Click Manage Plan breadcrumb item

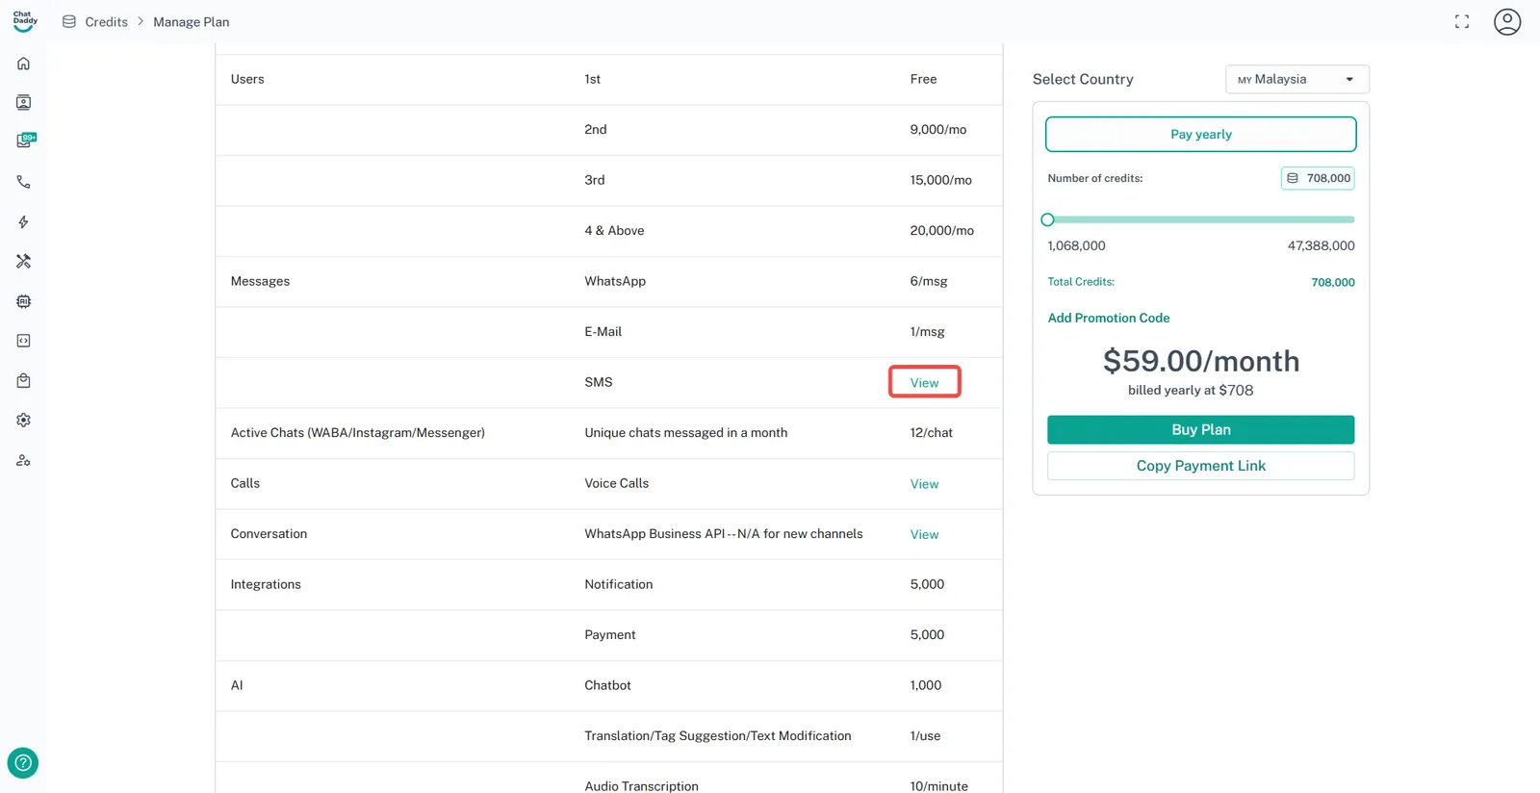pos(191,22)
